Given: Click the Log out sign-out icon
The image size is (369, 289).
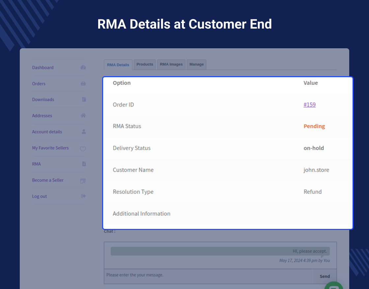Looking at the screenshot, I should coord(83,196).
